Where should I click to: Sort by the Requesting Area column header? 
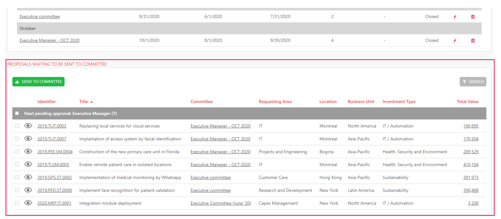point(275,102)
